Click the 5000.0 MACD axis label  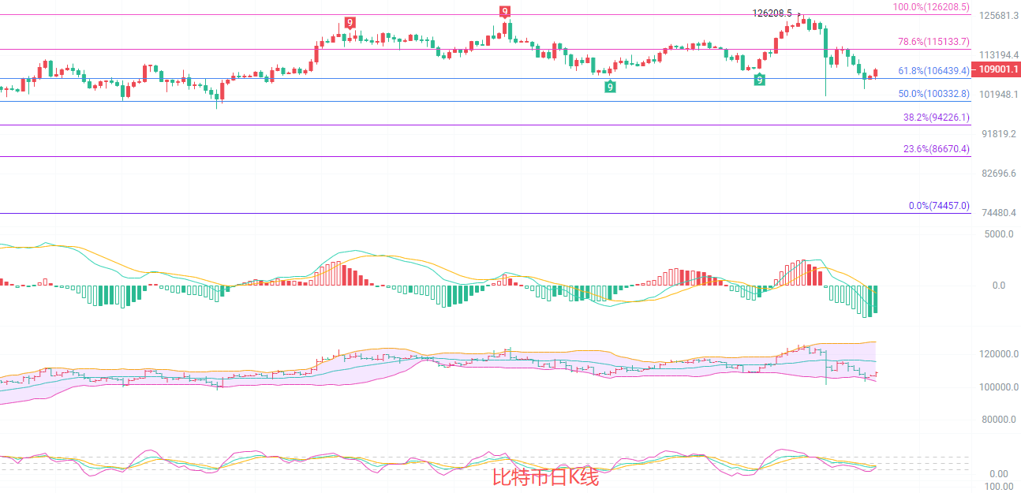coord(999,234)
